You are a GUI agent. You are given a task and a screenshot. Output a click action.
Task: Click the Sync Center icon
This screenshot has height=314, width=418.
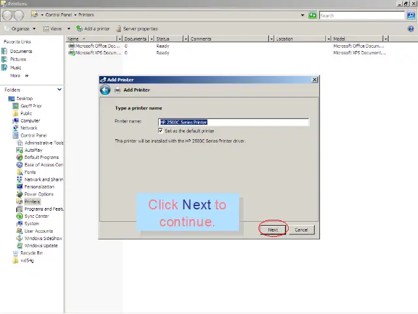point(20,217)
